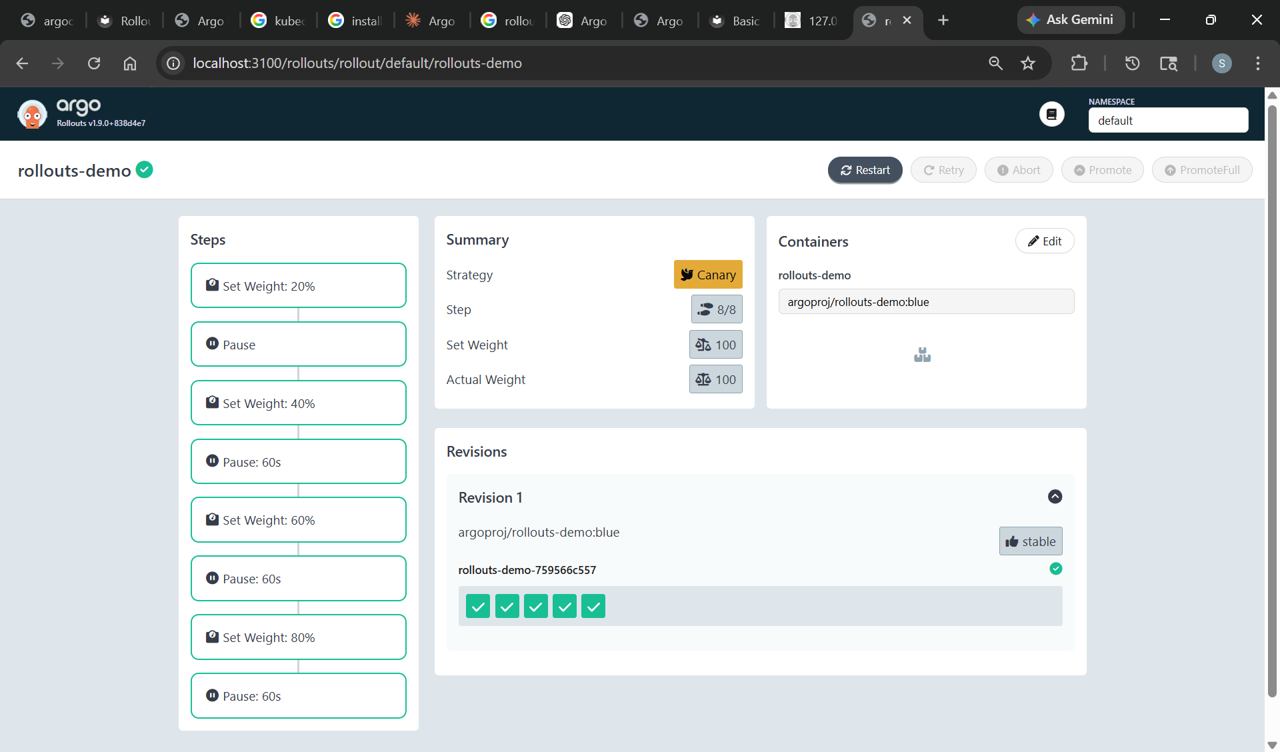The image size is (1280, 752).
Task: Click the Retry button
Action: 943,170
